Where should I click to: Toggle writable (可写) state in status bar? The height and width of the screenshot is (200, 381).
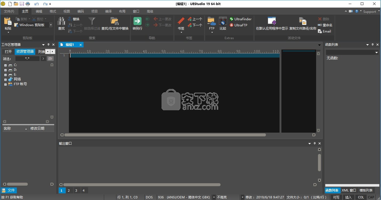pos(336,197)
